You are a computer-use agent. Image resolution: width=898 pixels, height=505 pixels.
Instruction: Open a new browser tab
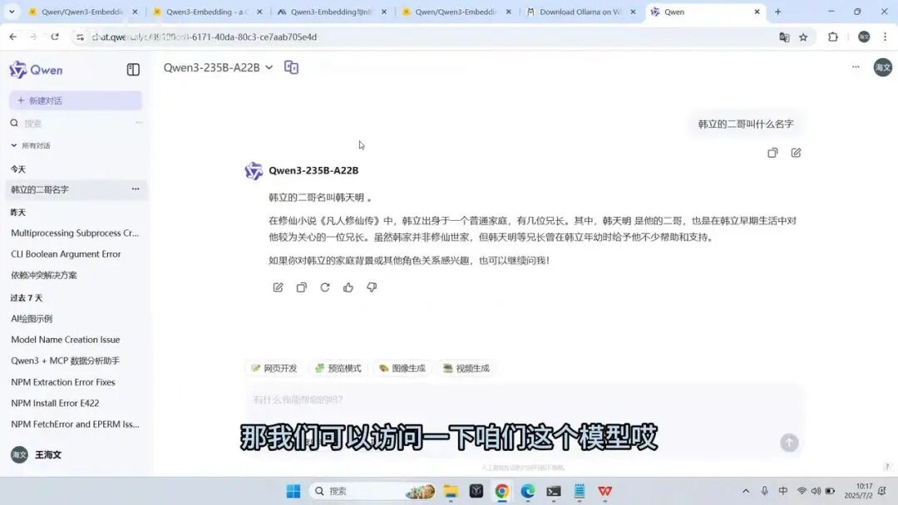point(777,12)
